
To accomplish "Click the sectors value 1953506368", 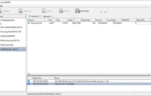I will pos(102,23).
